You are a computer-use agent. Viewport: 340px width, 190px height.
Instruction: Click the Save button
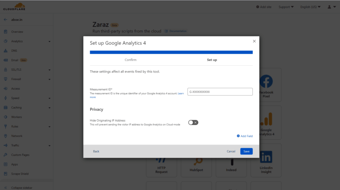pyautogui.click(x=246, y=151)
